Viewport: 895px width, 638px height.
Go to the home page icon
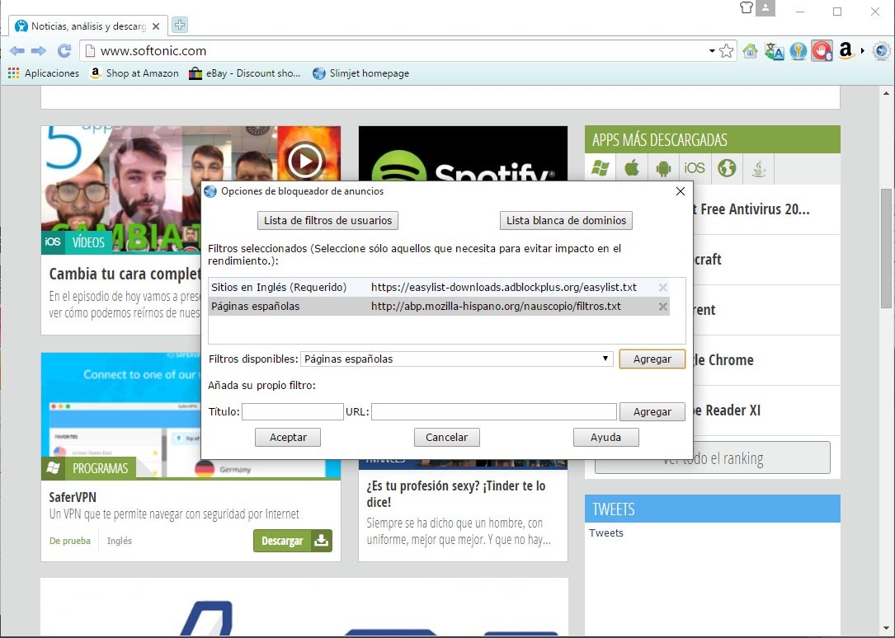pyautogui.click(x=750, y=51)
